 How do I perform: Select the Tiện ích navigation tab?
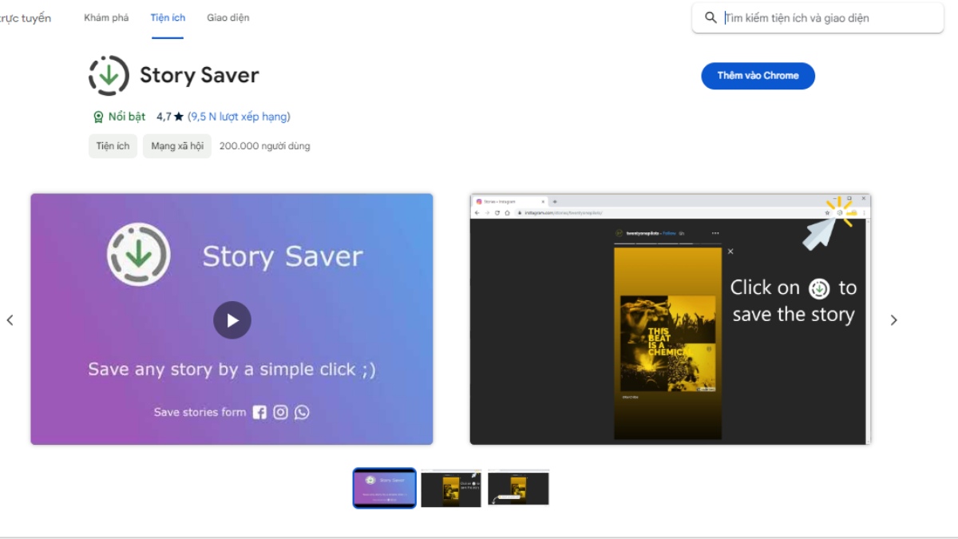[x=168, y=16]
